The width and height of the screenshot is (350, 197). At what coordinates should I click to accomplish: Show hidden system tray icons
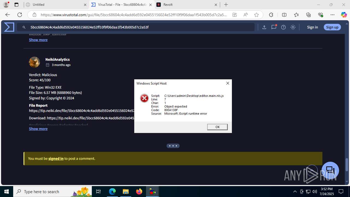pyautogui.click(x=295, y=192)
